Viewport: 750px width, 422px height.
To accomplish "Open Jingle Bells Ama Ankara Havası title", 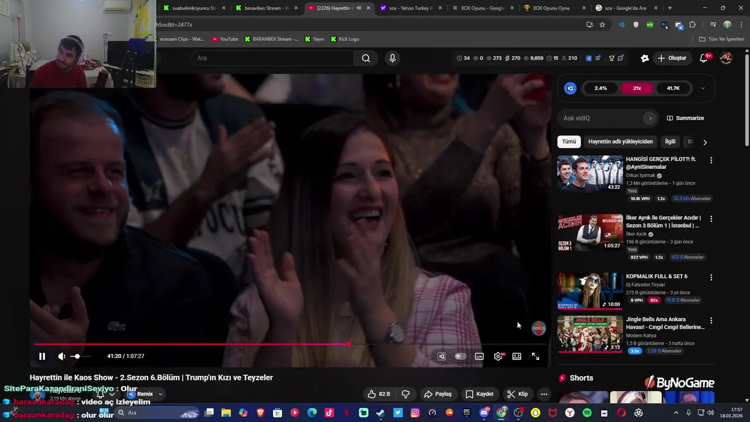I will click(665, 324).
